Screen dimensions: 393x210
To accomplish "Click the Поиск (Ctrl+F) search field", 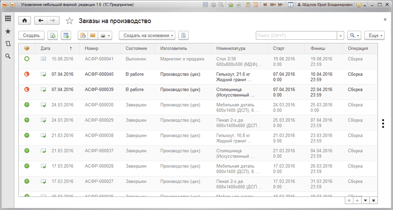I will tap(296, 35).
